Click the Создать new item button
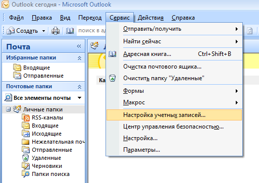This screenshot has height=183, width=259. pos(22,31)
